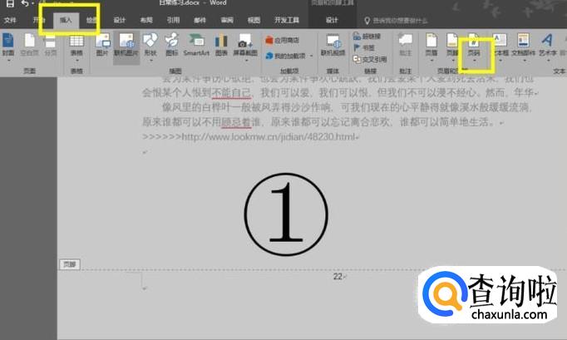Click the underlined words 顾忌着
567x340 pixels.
[x=236, y=122]
